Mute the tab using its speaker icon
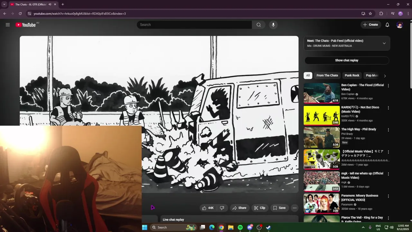Screen dimensions: 412x232 pos(50,5)
